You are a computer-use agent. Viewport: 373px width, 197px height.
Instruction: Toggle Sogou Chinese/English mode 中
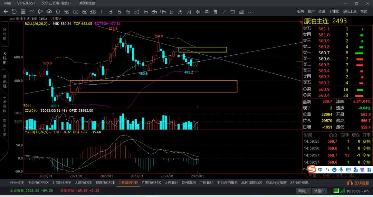(x=320, y=169)
